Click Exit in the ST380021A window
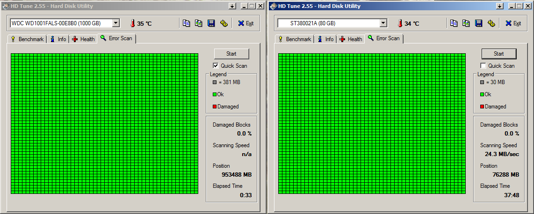The width and height of the screenshot is (534, 214). 513,23
